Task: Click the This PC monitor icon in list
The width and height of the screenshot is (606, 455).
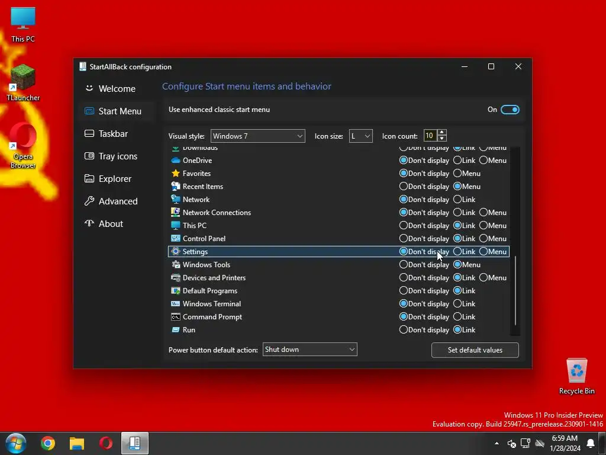Action: click(175, 226)
